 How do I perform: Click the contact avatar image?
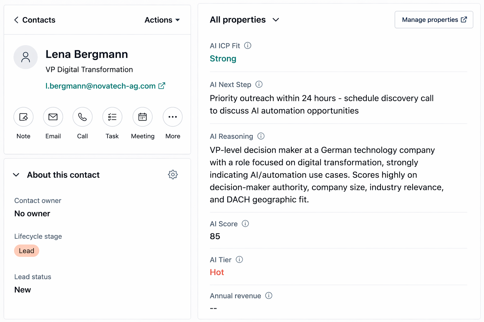pyautogui.click(x=26, y=57)
